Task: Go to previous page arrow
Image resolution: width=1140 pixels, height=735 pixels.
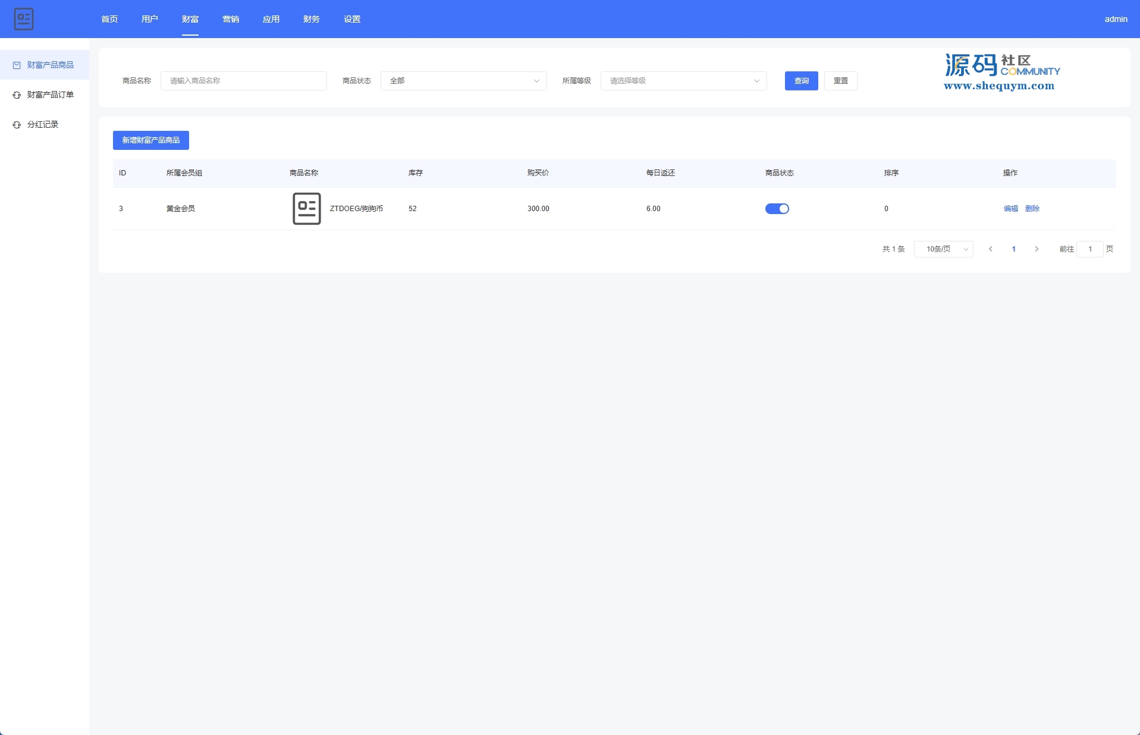Action: point(990,249)
